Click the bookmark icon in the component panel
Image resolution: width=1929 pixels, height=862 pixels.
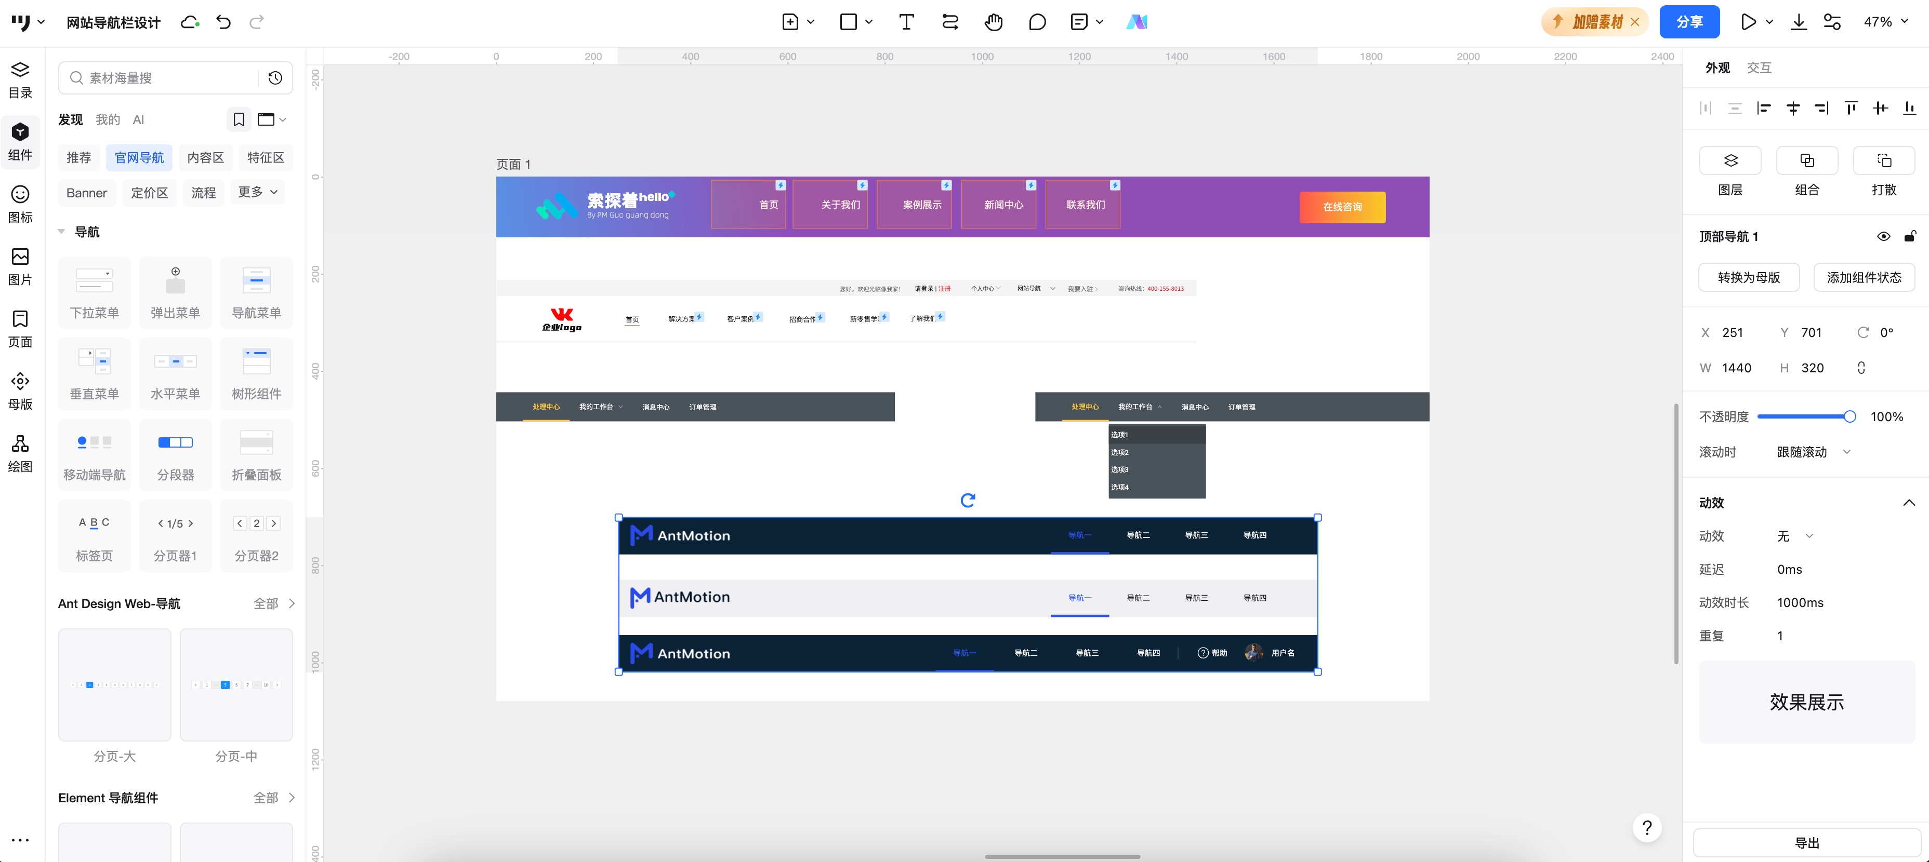coord(239,119)
